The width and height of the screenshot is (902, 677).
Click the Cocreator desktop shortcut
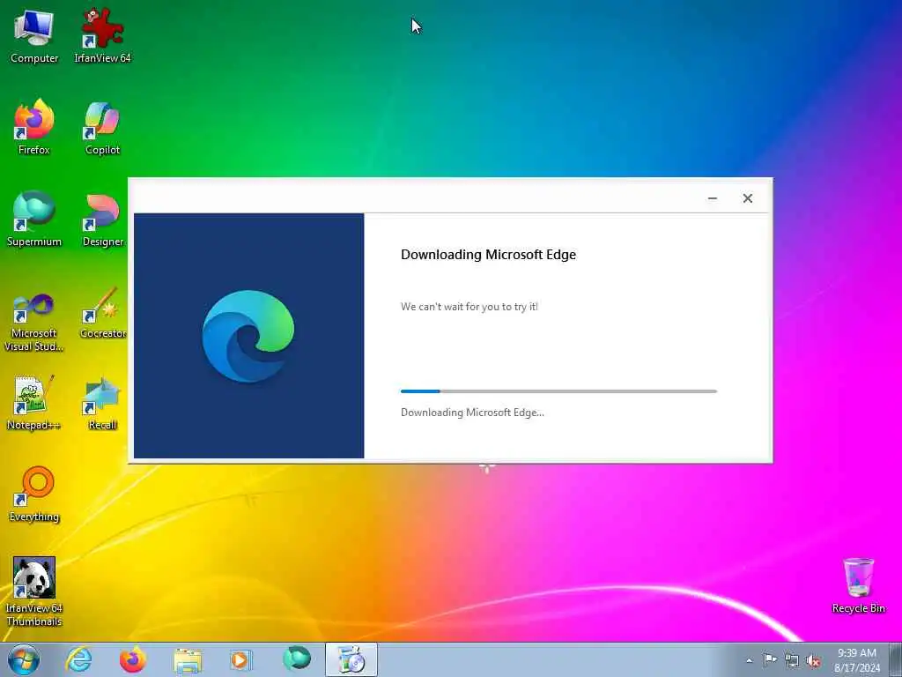[x=102, y=313]
